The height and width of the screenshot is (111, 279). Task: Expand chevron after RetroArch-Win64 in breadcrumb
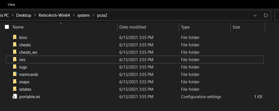(74, 15)
